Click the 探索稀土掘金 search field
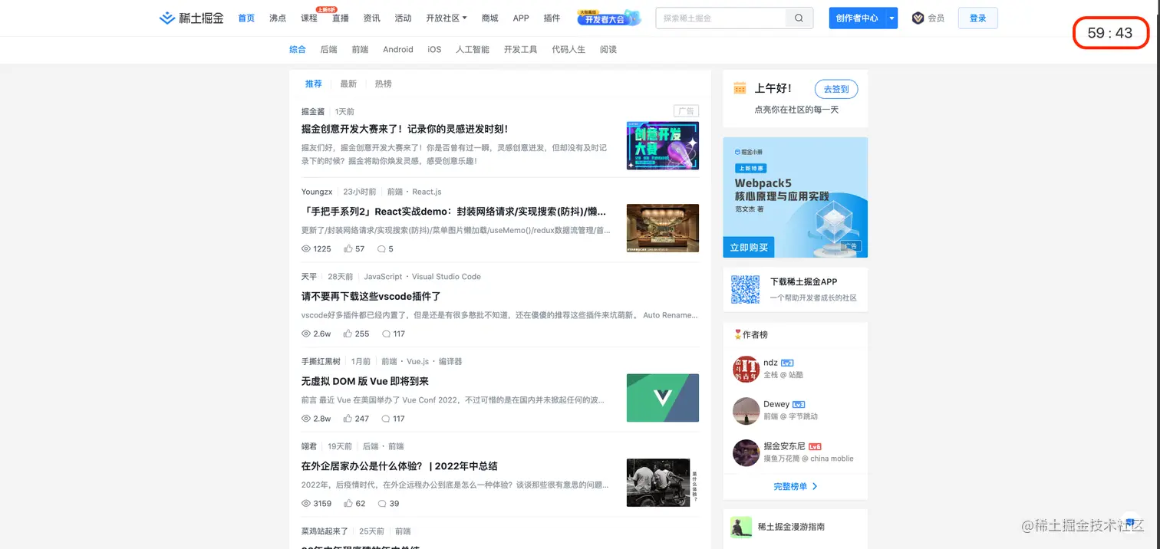 [x=720, y=18]
